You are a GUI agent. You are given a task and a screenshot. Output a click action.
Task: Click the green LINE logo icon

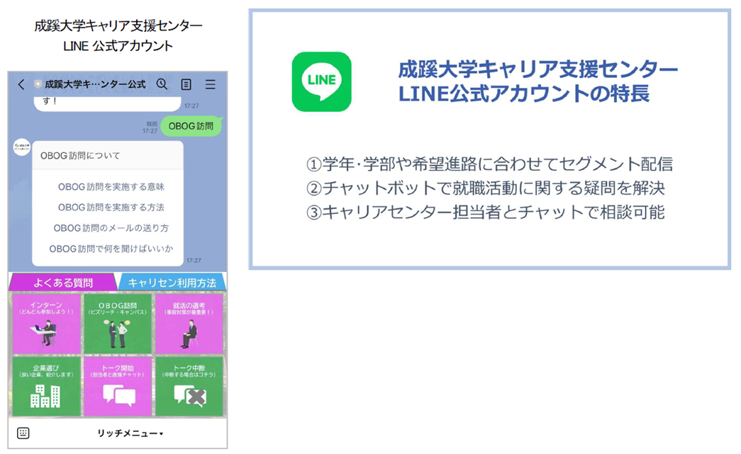321,81
